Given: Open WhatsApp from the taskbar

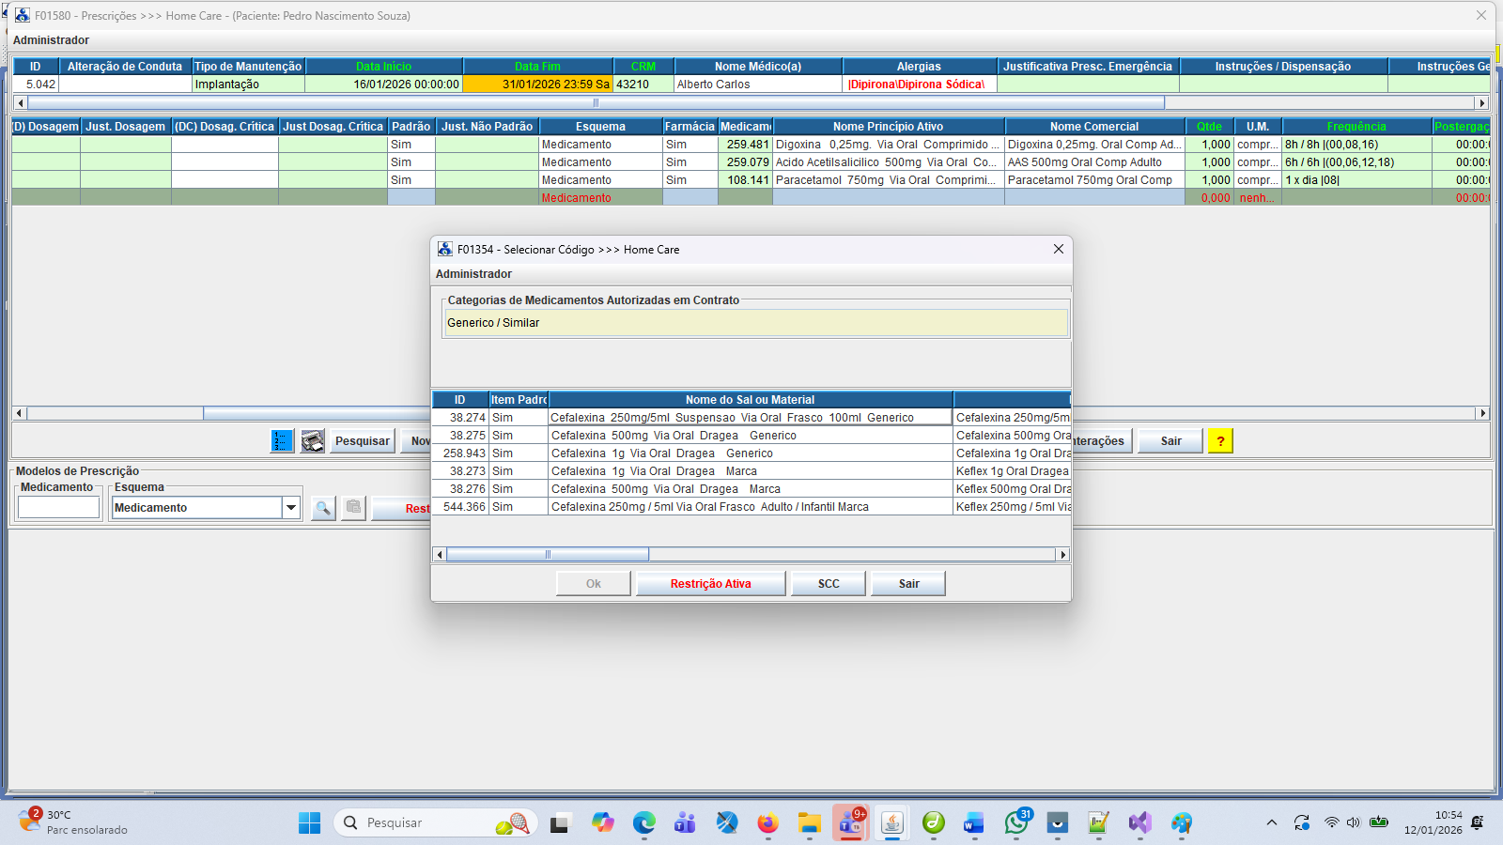Looking at the screenshot, I should (1015, 823).
